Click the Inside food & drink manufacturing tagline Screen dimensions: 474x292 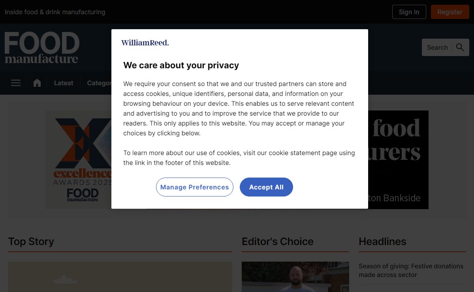coord(55,12)
